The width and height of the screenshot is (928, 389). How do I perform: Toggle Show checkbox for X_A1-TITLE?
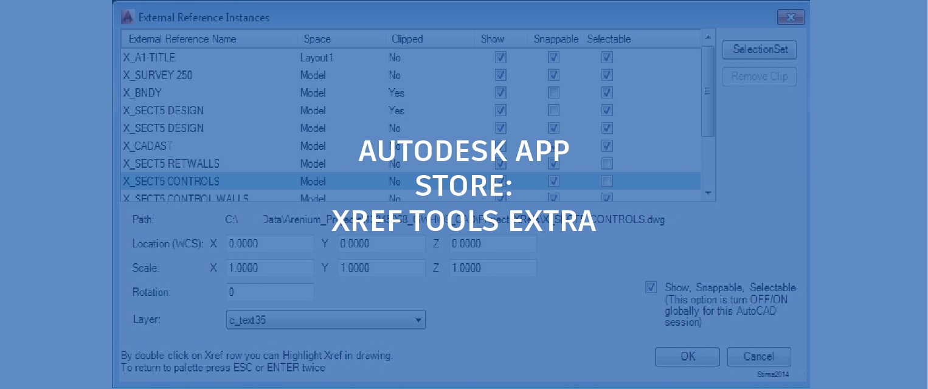point(500,58)
